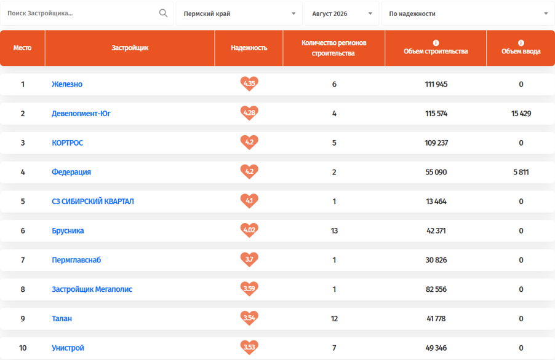This screenshot has width=555, height=360.
Task: Click info icon above Объем ввода
Action: click(x=521, y=43)
